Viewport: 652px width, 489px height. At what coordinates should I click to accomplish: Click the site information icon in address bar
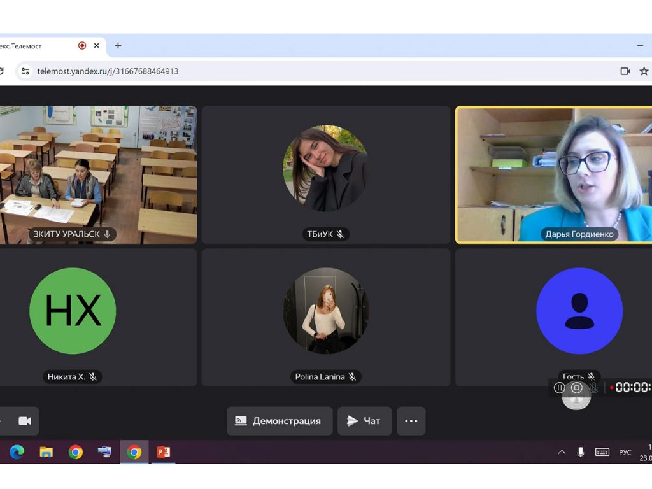25,71
